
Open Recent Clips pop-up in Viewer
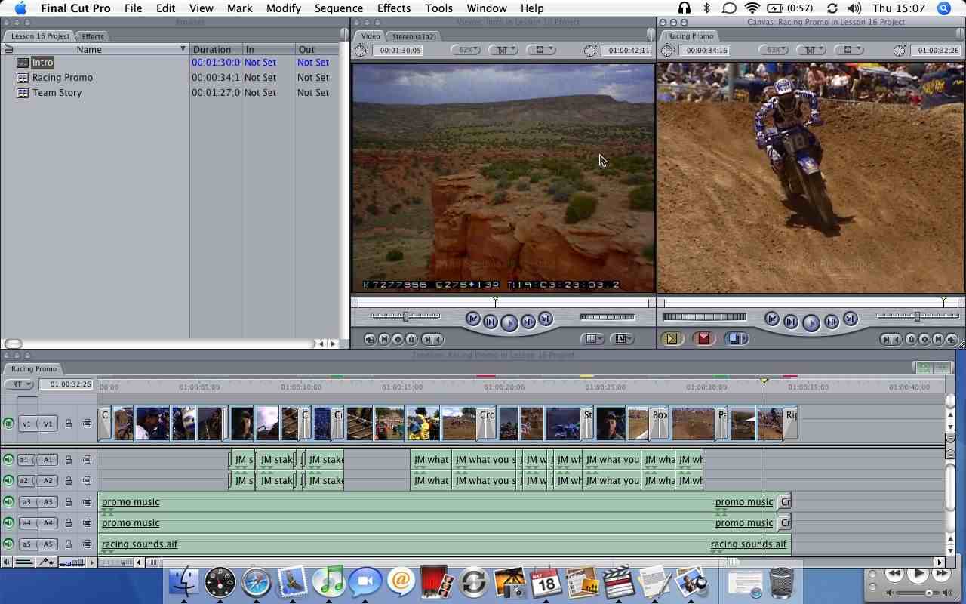pos(593,339)
